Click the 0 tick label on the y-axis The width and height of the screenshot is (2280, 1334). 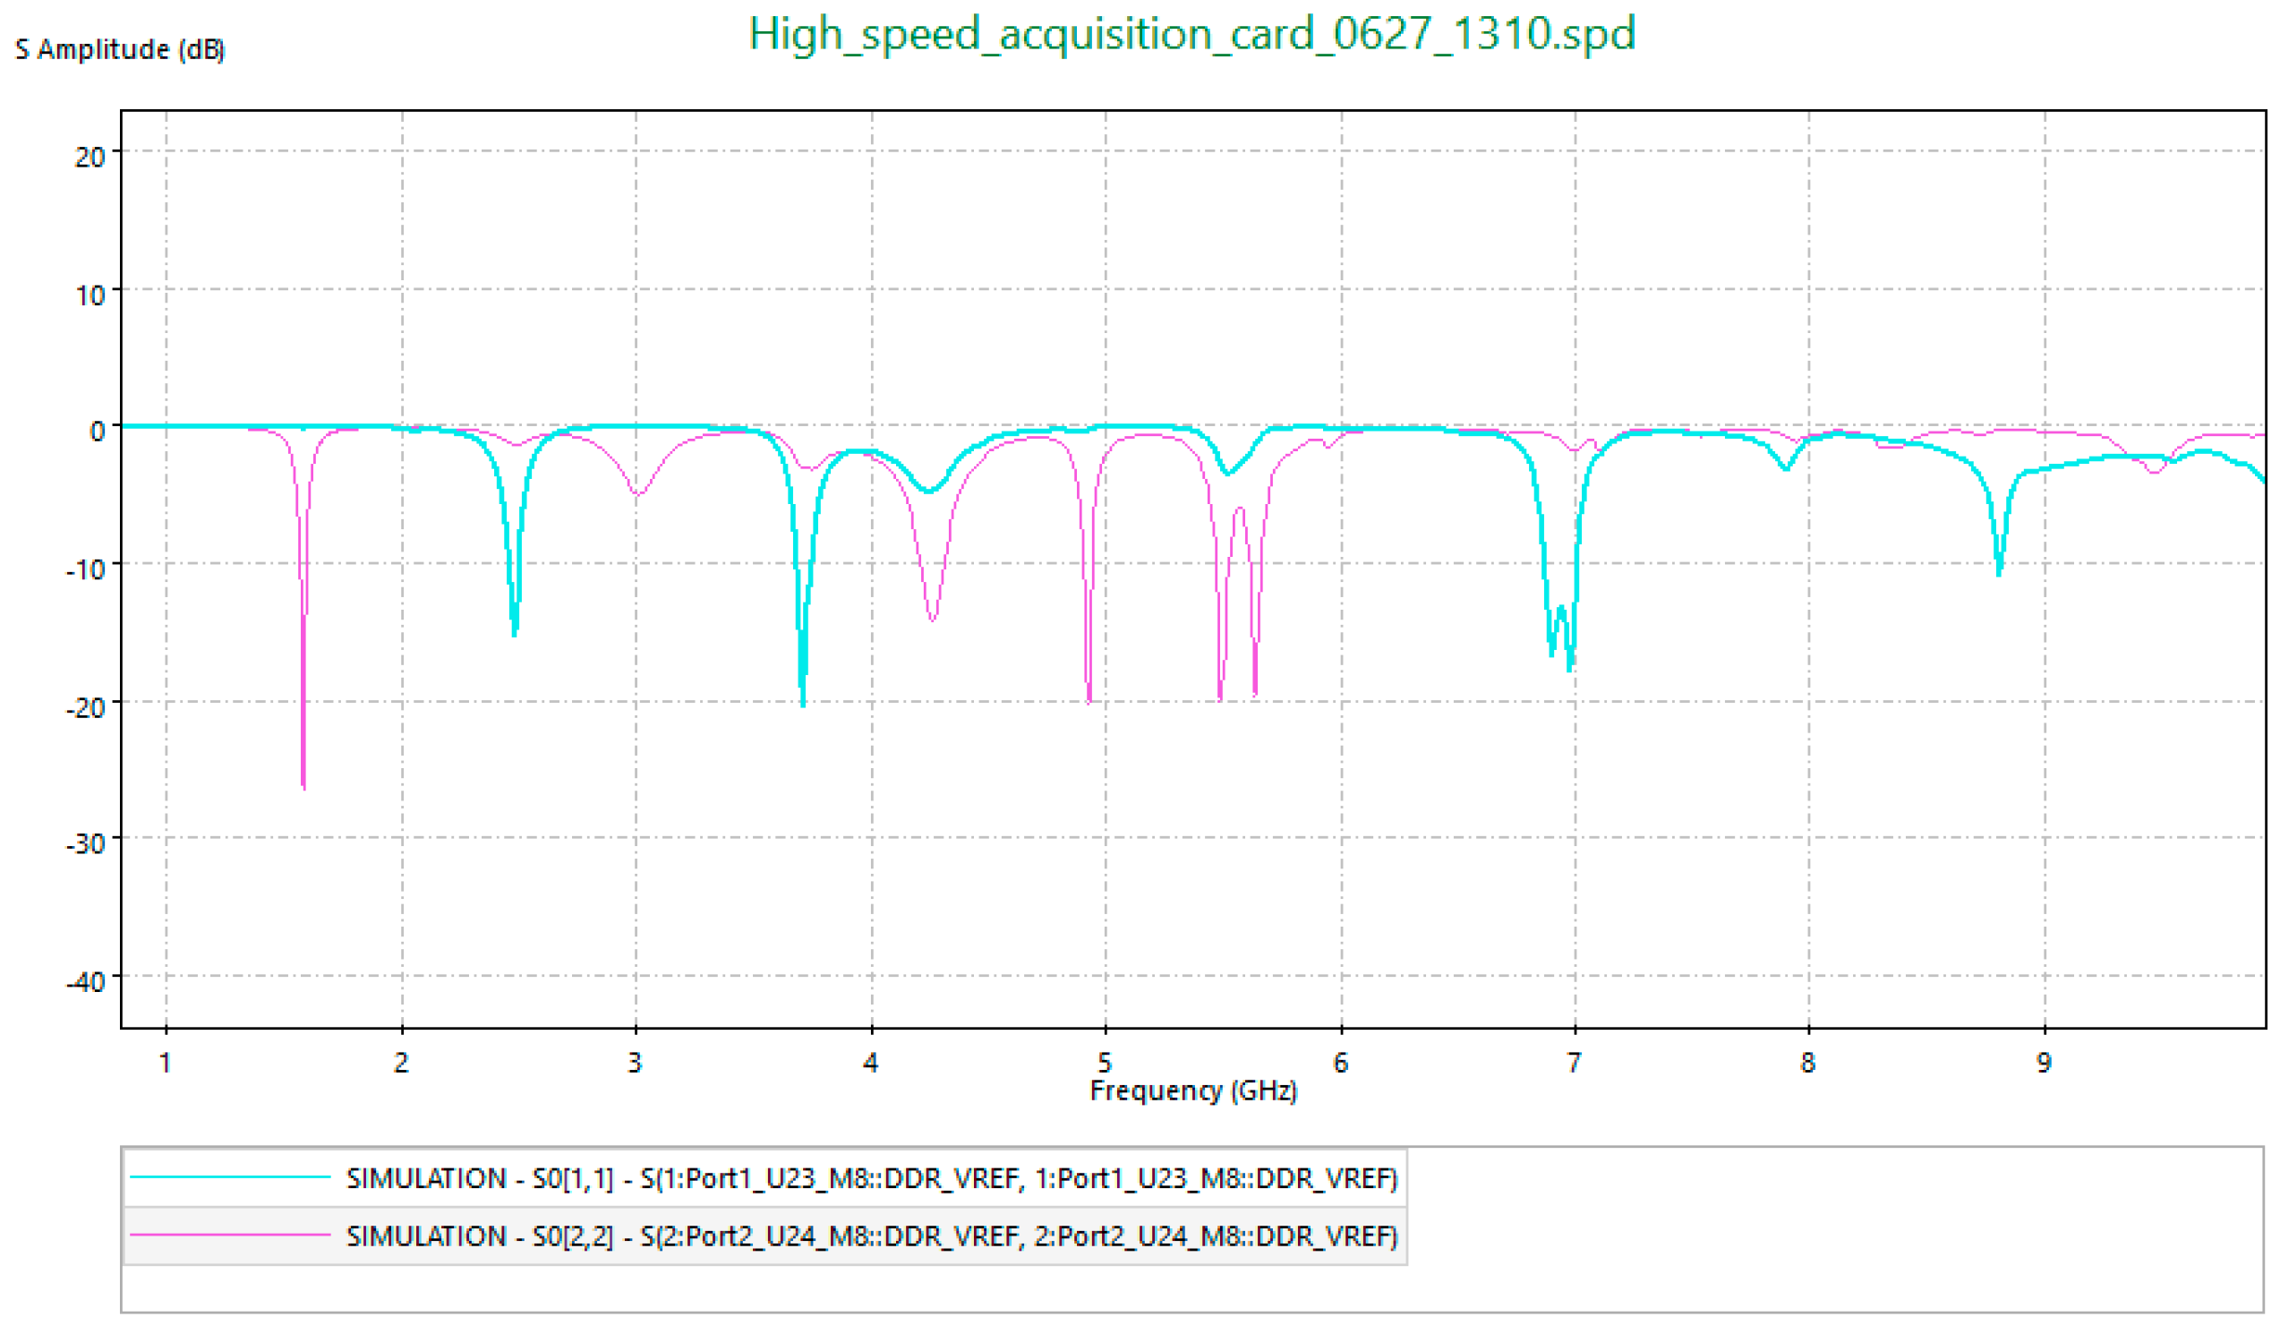point(97,431)
